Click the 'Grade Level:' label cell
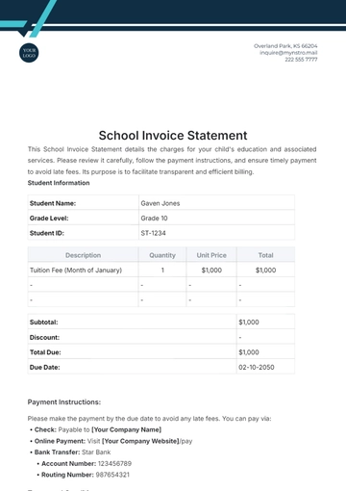This screenshot has height=491, width=346. pos(84,219)
